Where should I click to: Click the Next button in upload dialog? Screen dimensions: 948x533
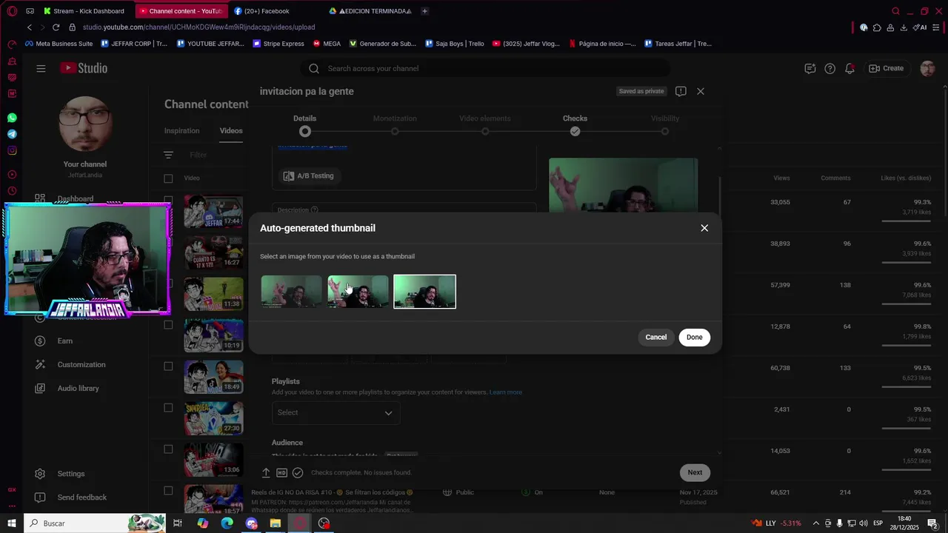(x=695, y=472)
